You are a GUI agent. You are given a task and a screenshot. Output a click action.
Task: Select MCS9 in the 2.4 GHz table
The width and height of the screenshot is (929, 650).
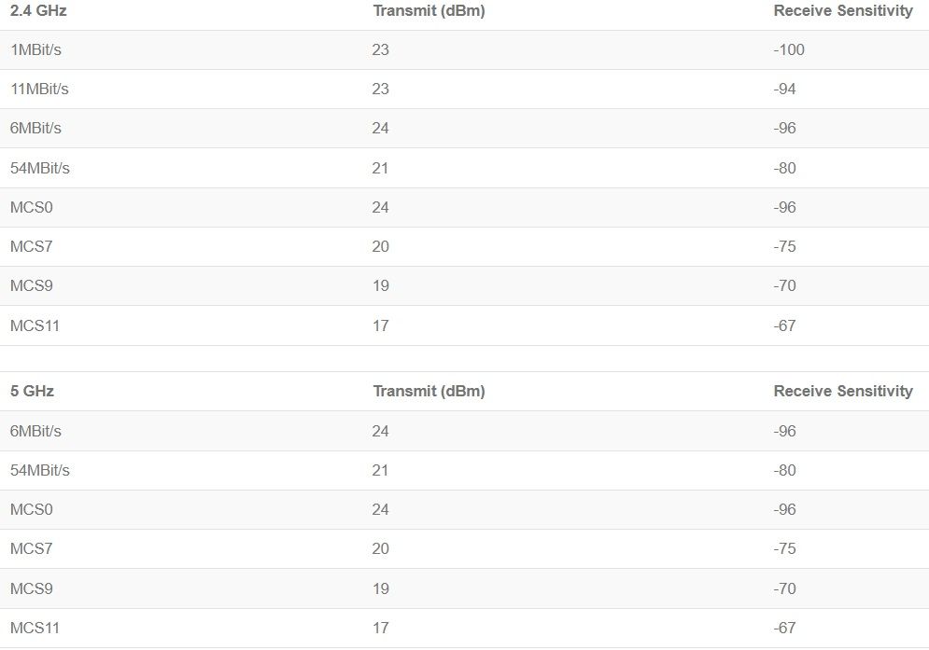coord(31,286)
